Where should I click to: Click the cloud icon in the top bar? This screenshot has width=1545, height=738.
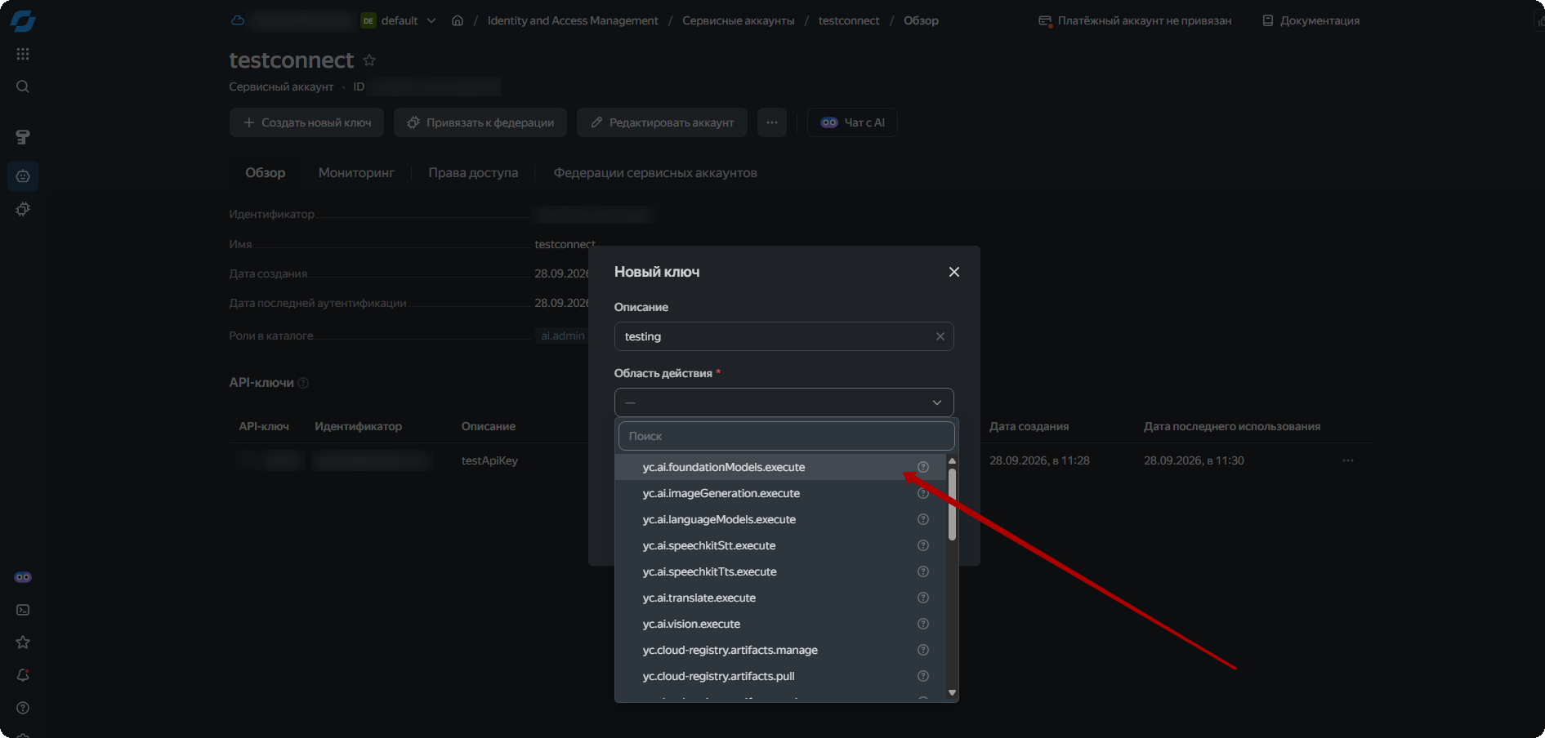click(238, 20)
